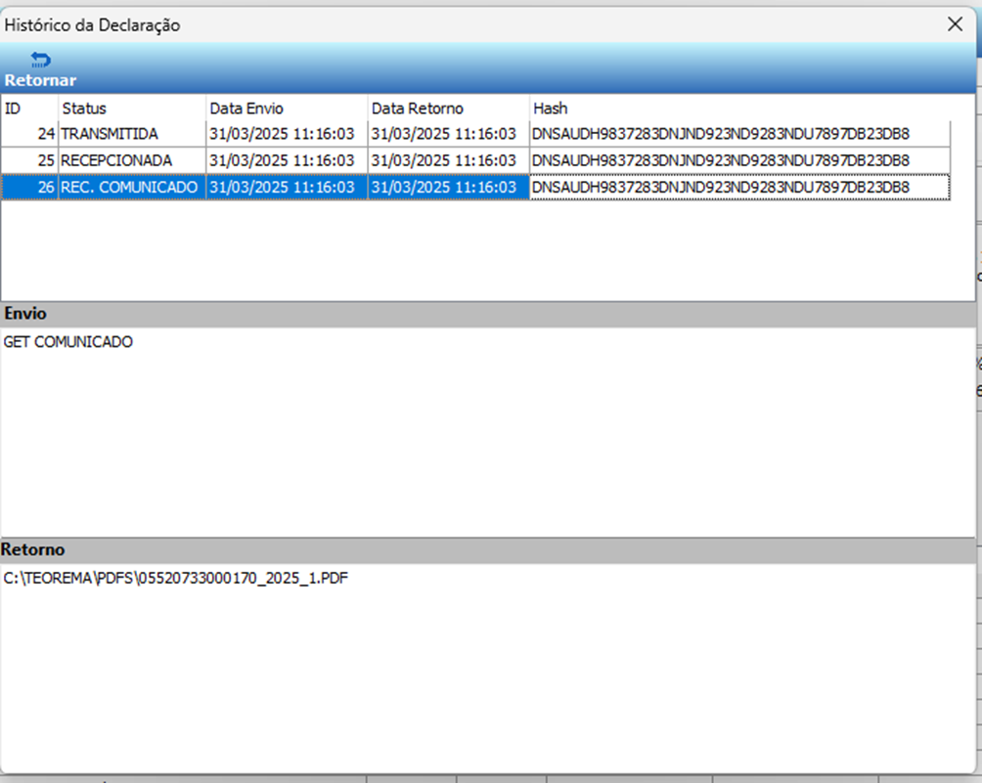Click the Data Envio column header
The height and width of the screenshot is (783, 982).
[x=287, y=109]
